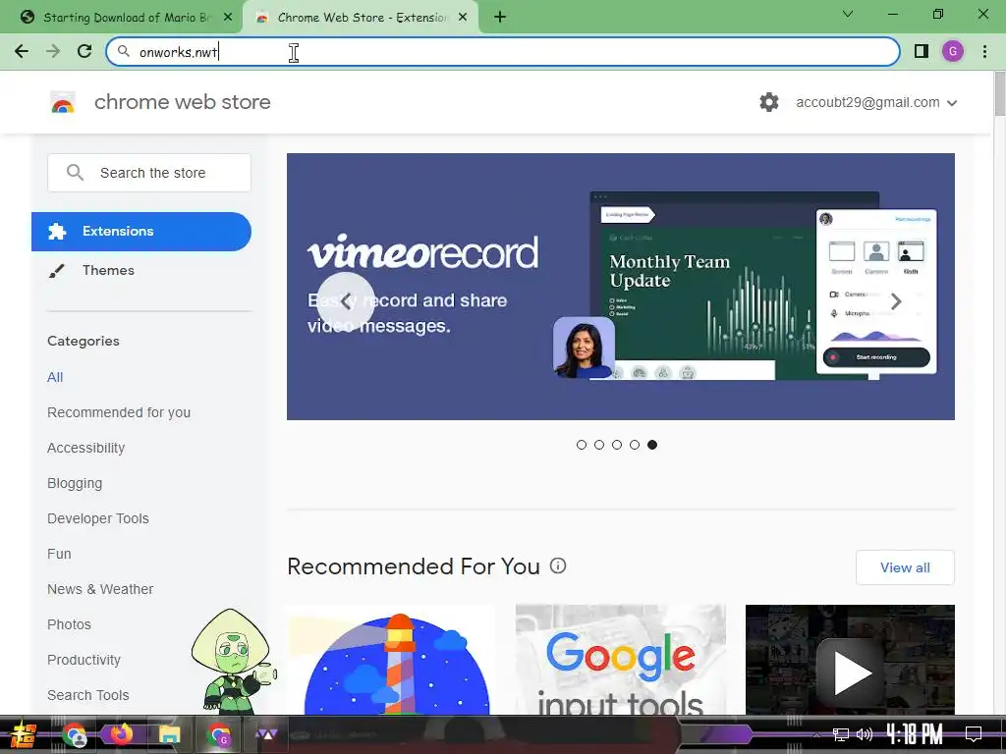Viewport: 1006px width, 754px height.
Task: Open the network tray icon
Action: pyautogui.click(x=840, y=734)
